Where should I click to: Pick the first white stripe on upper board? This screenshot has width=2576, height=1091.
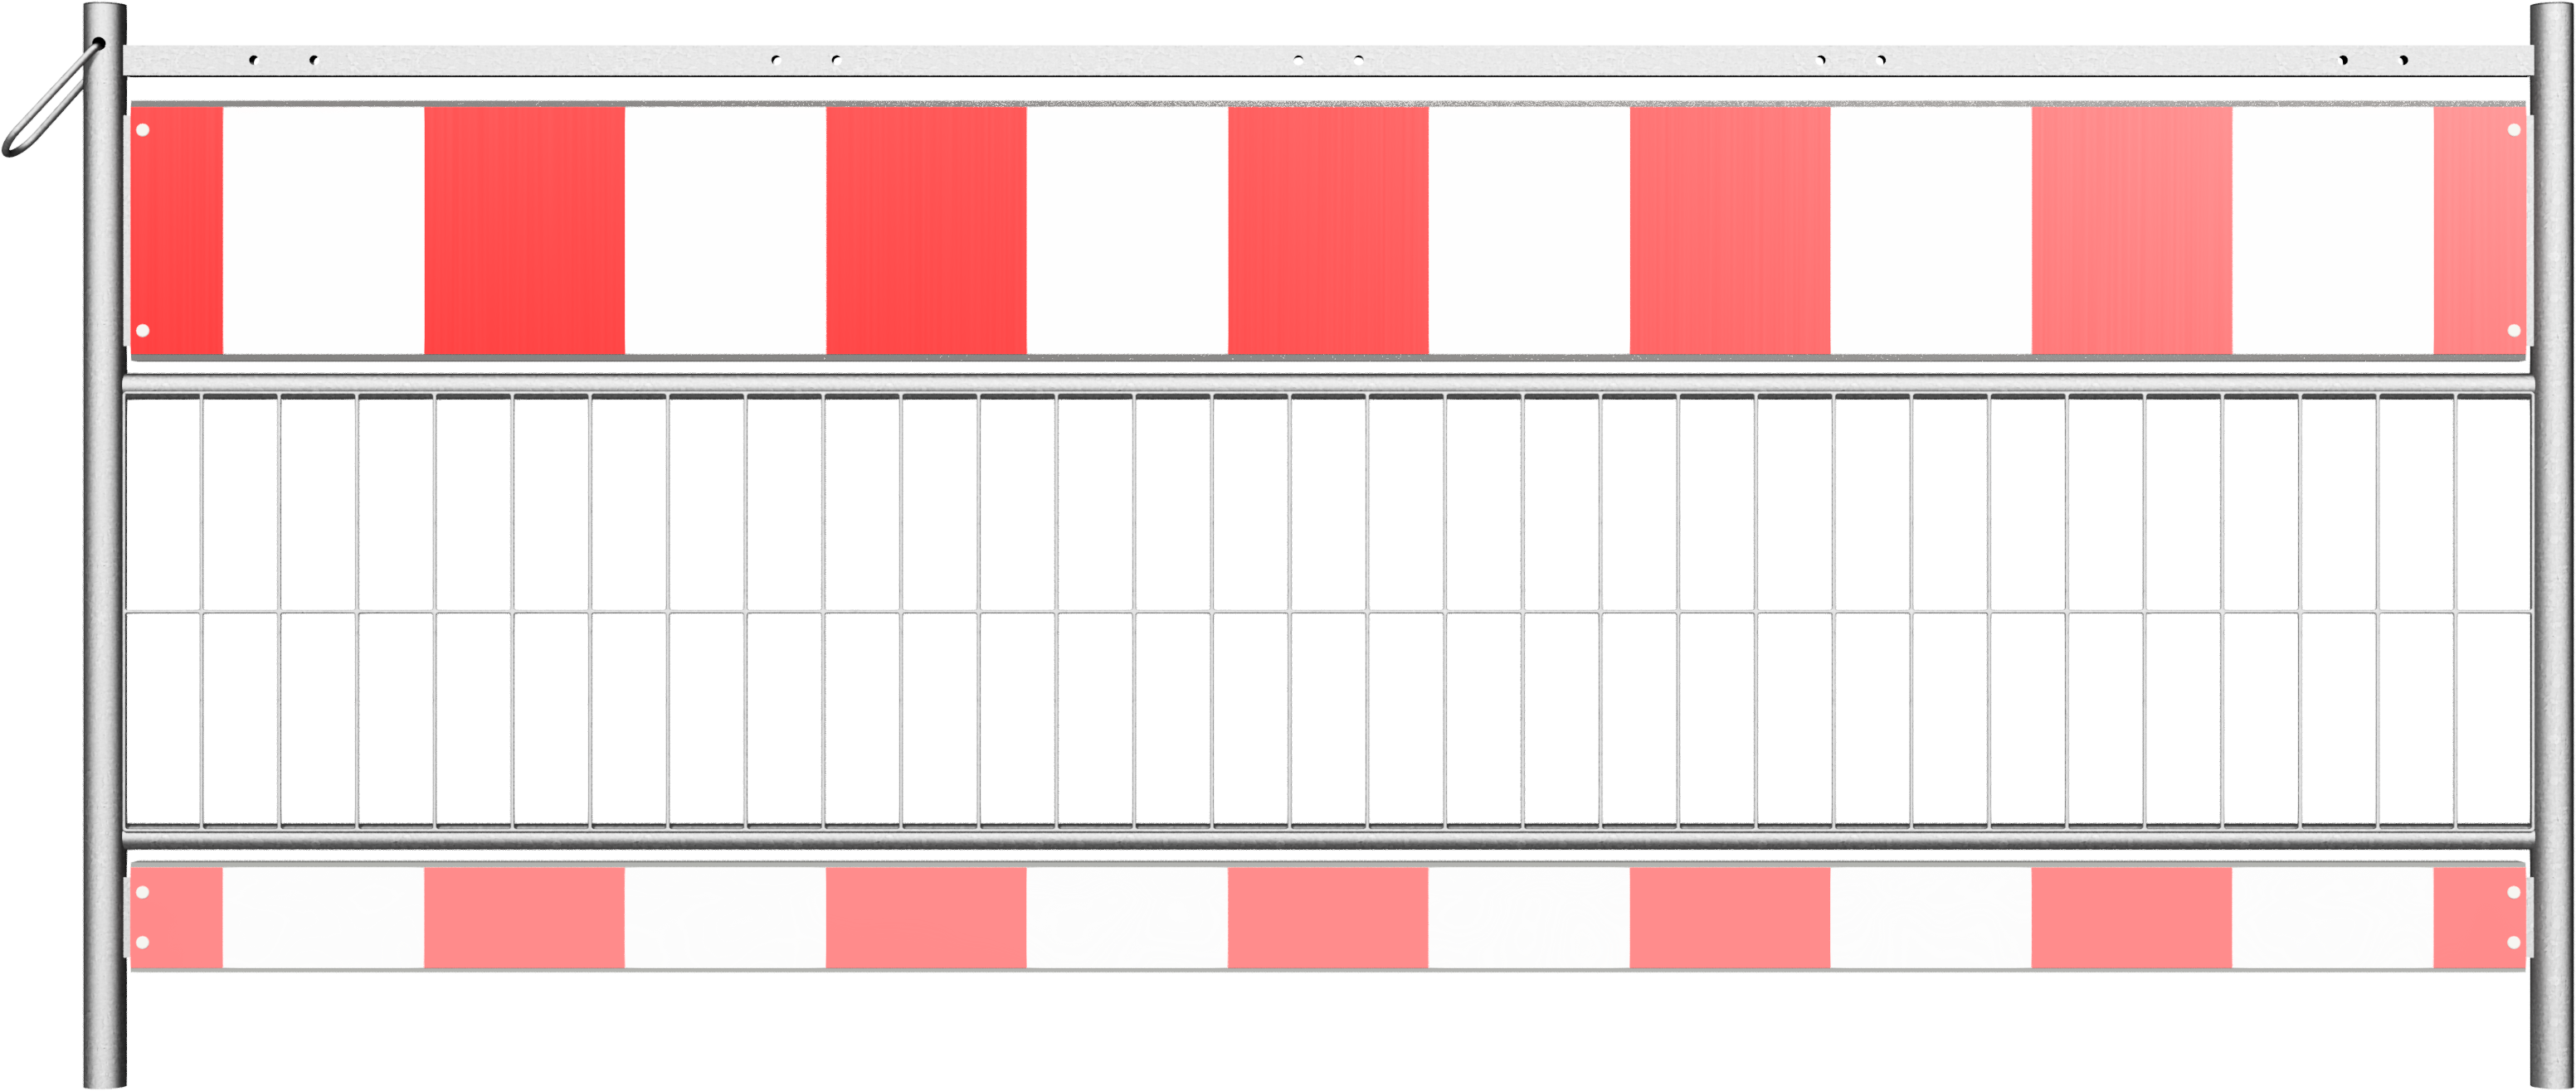[323, 230]
